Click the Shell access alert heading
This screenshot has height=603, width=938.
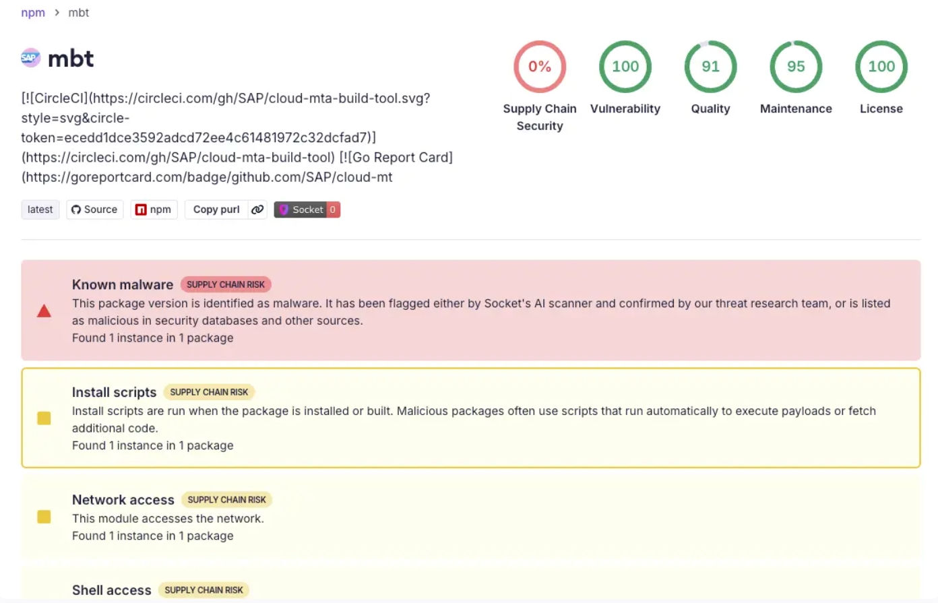(112, 590)
